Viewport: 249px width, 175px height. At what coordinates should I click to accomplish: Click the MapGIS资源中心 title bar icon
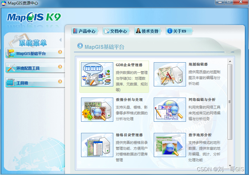(3, 3)
